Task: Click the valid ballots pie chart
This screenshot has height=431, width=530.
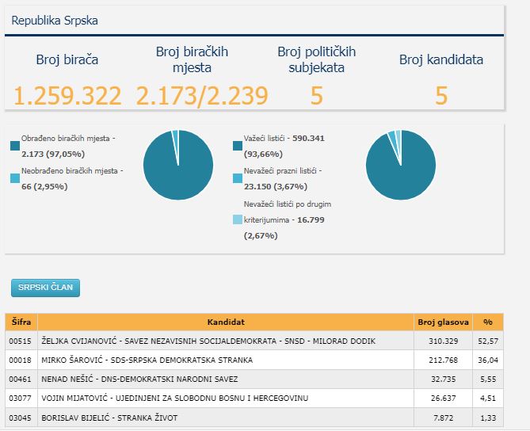Action: (401, 165)
